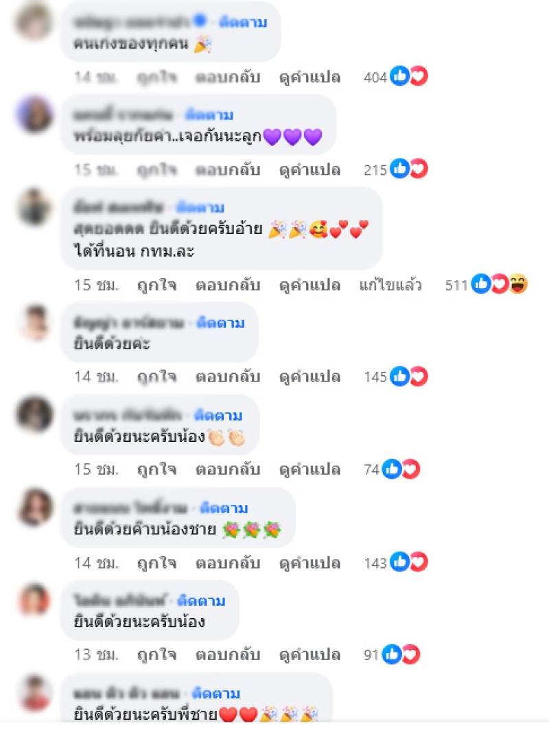Follow the last commenter with red hearts
This screenshot has height=730, width=549.
216,693
